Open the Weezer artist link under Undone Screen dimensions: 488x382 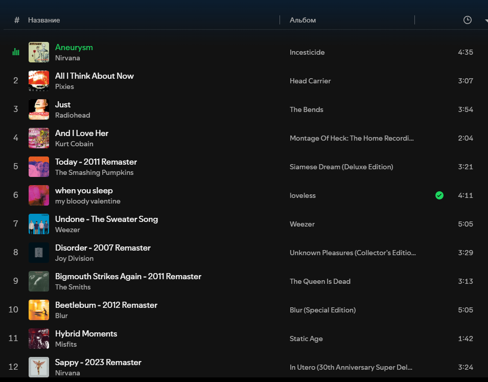67,230
